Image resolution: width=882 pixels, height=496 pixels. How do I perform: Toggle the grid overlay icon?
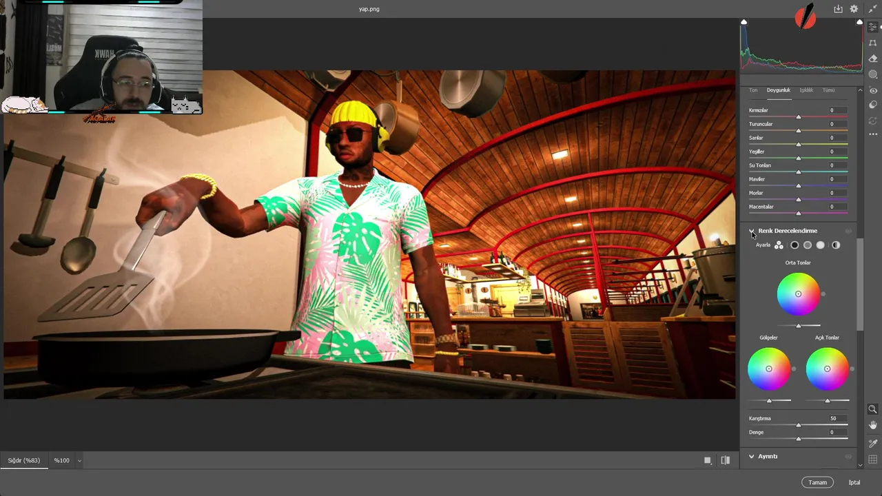point(872,459)
